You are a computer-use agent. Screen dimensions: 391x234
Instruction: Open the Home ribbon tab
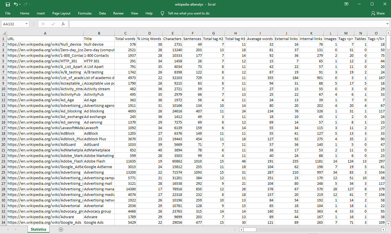pos(25,13)
